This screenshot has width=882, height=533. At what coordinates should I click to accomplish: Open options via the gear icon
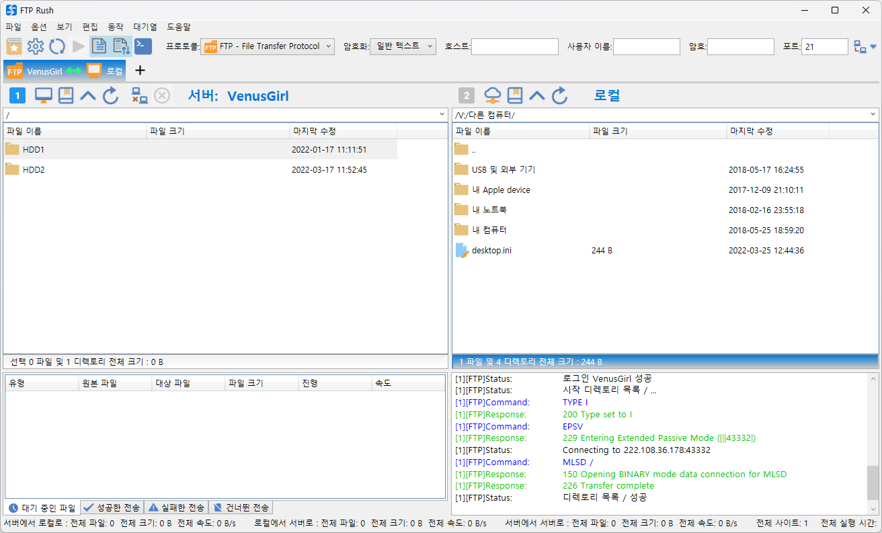tap(36, 46)
